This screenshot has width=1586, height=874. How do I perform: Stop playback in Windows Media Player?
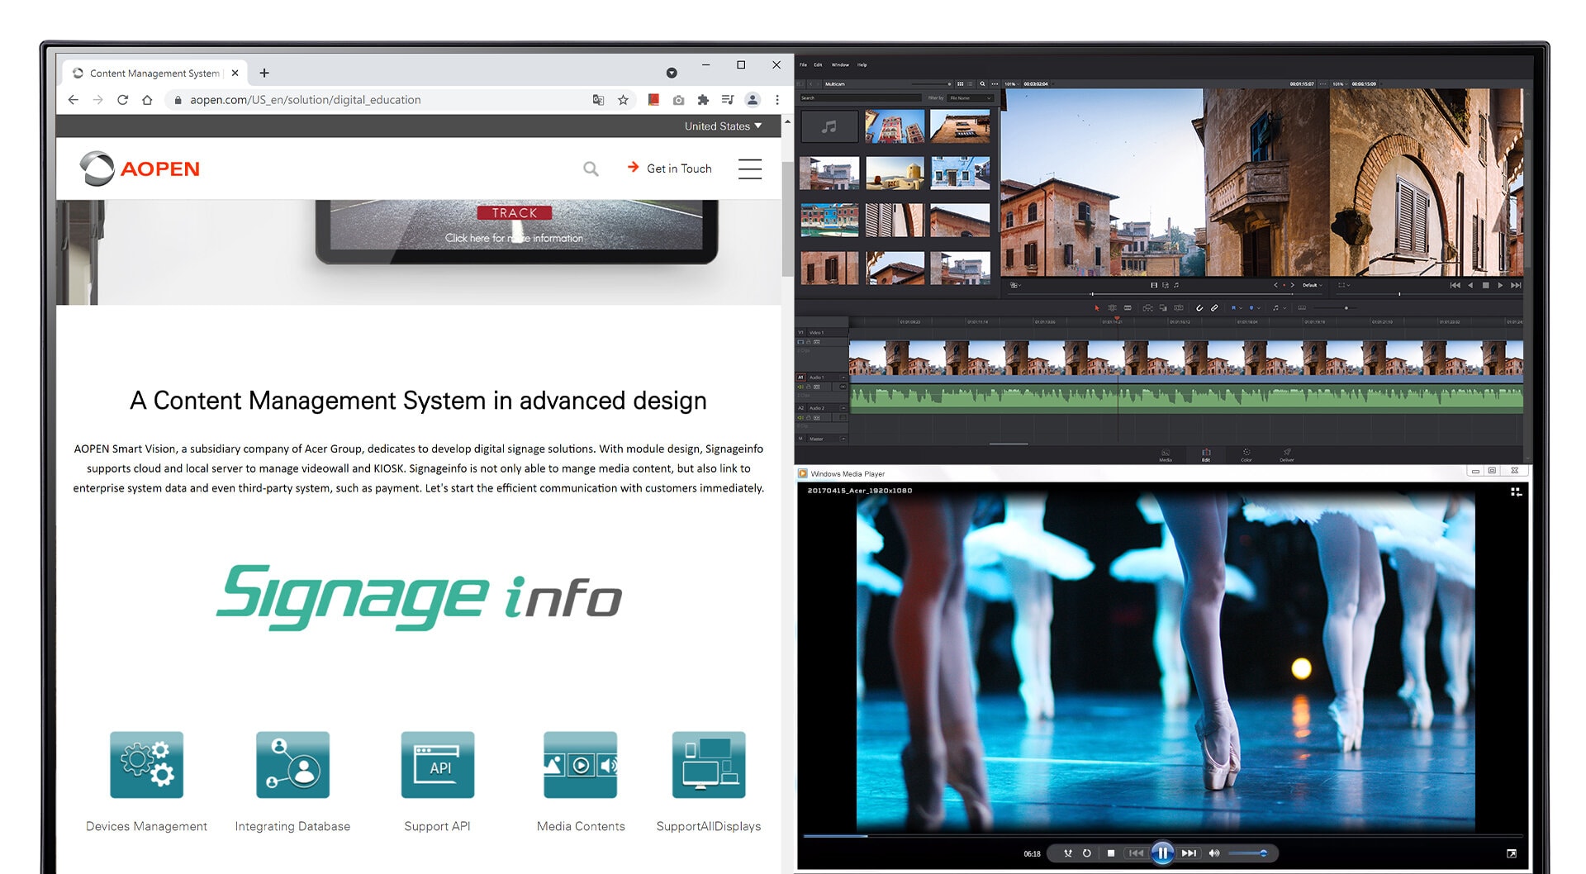[1111, 853]
